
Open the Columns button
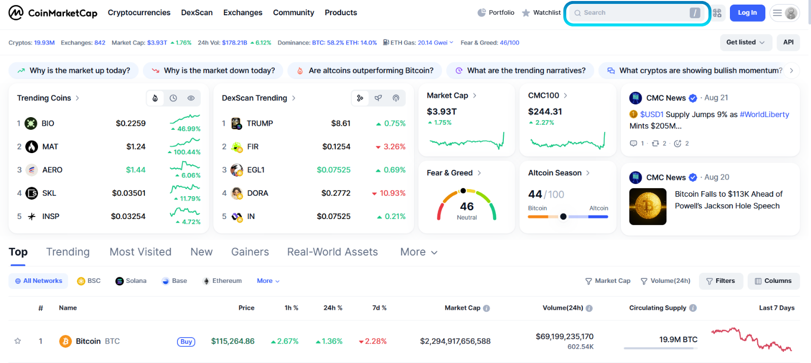[x=773, y=281]
